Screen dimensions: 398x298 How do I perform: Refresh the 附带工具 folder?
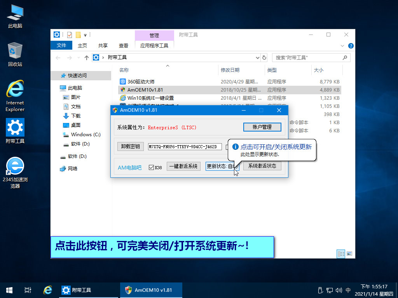(x=264, y=57)
